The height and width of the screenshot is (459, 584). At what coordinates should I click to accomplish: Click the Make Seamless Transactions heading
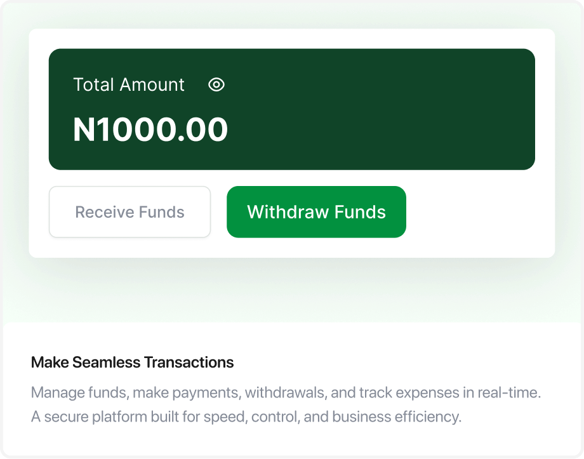pyautogui.click(x=131, y=362)
